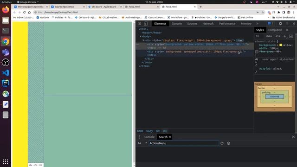297x167 pixels.
Task: Close the bottom drawer panel
Action: (293, 137)
